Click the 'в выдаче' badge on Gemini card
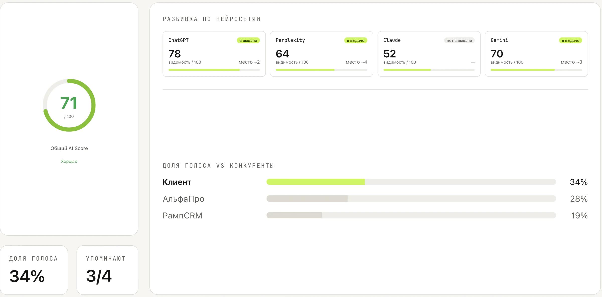Image resolution: width=602 pixels, height=297 pixels. click(x=570, y=40)
